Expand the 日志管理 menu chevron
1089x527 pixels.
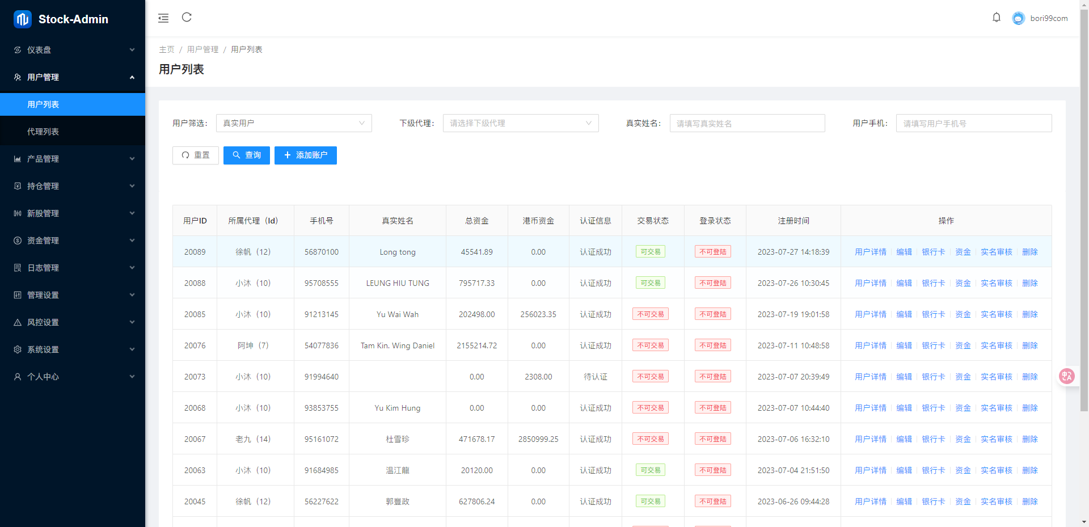coord(132,268)
